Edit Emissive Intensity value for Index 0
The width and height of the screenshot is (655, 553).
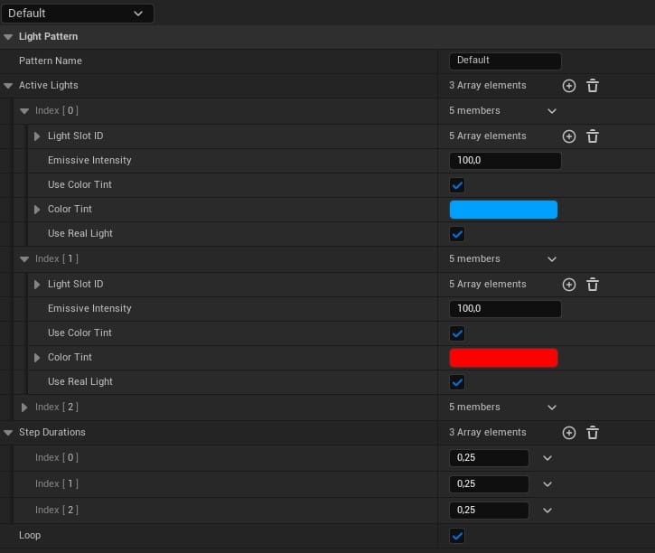(505, 161)
